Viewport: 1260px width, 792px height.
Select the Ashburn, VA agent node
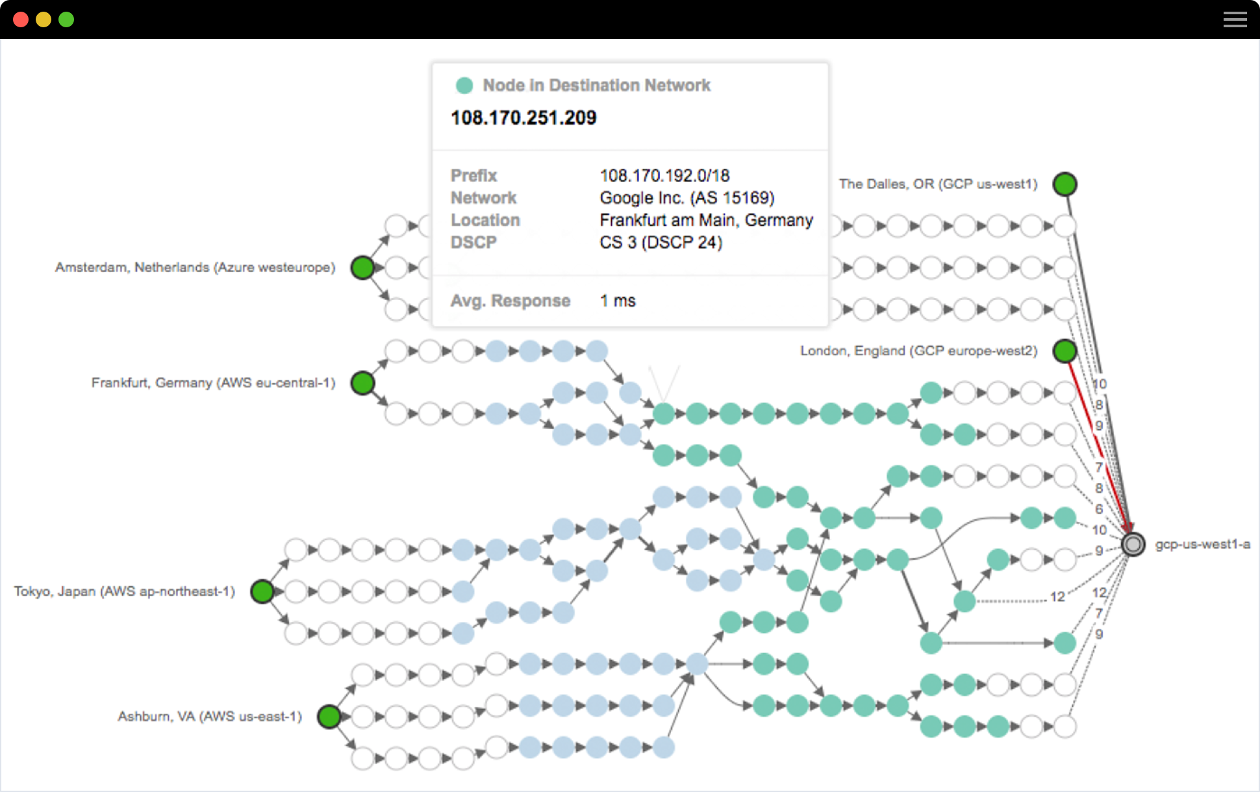point(329,716)
